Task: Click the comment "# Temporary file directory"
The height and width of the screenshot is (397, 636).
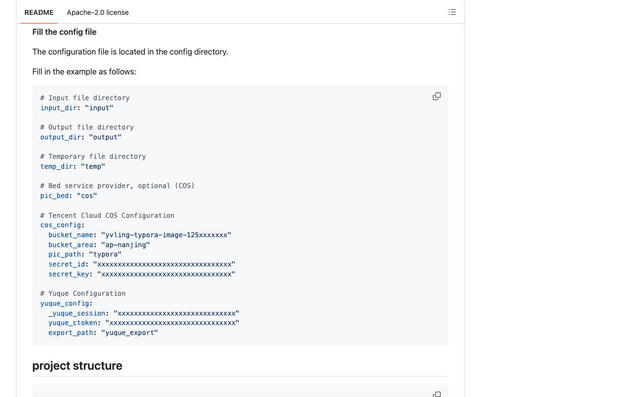Action: click(x=93, y=156)
